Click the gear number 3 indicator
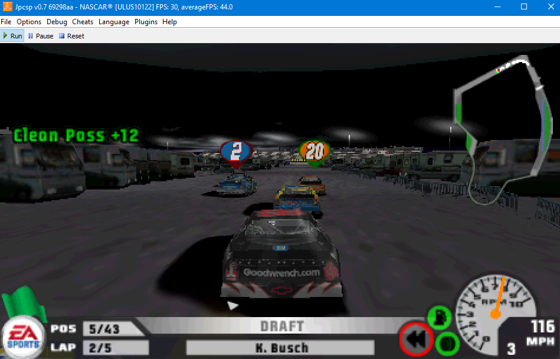 [512, 348]
